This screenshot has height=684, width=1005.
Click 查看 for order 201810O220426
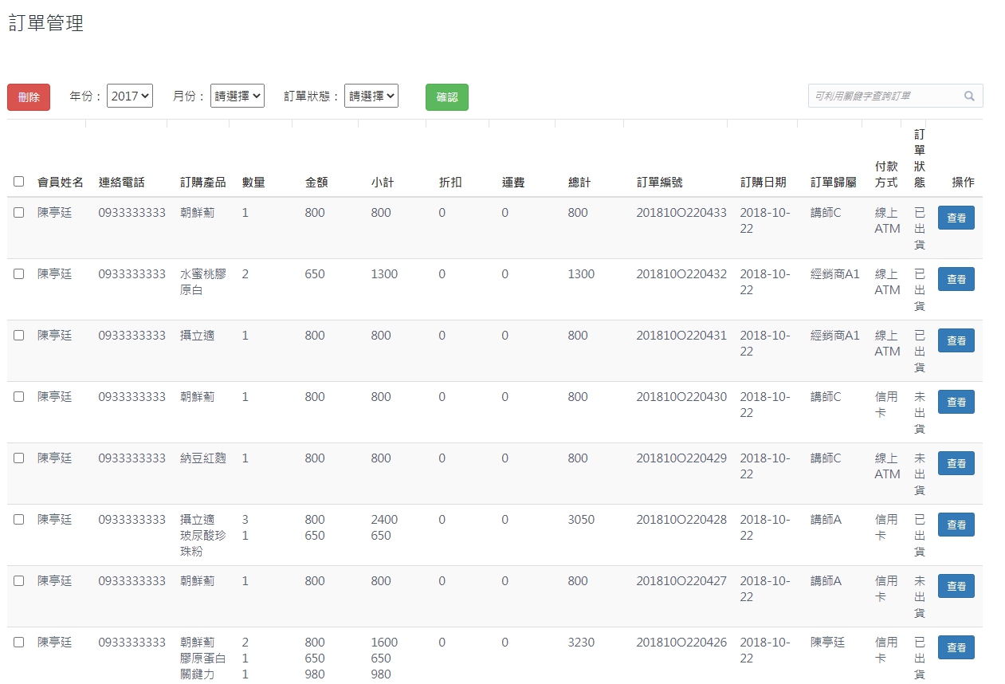956,647
